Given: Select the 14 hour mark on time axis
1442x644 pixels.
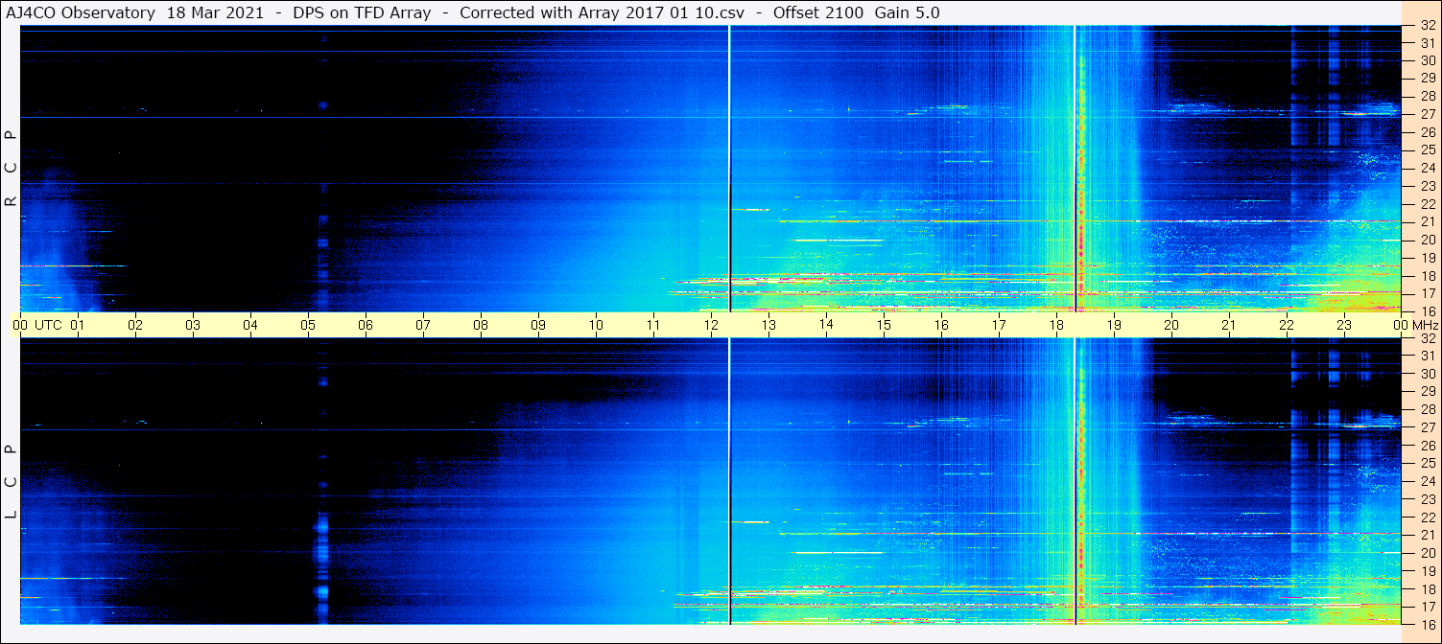Looking at the screenshot, I should pos(826,325).
